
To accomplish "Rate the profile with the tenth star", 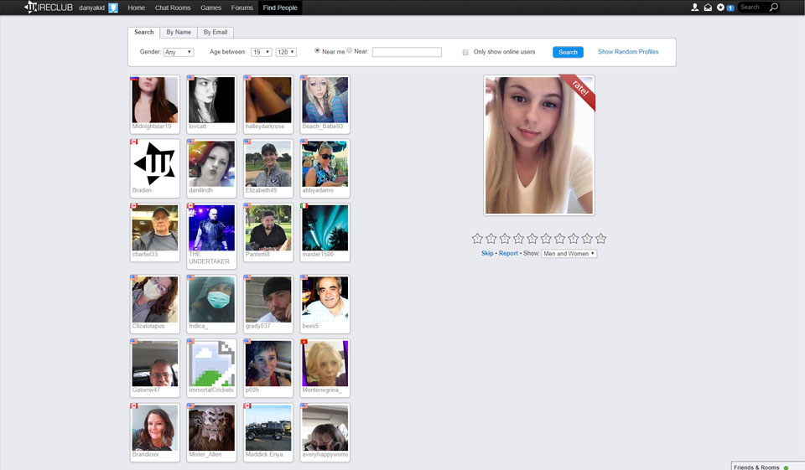I will 600,239.
